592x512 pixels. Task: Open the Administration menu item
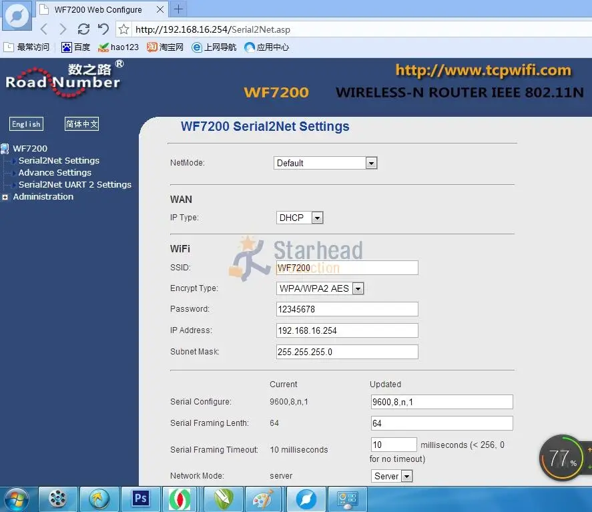pyautogui.click(x=43, y=197)
